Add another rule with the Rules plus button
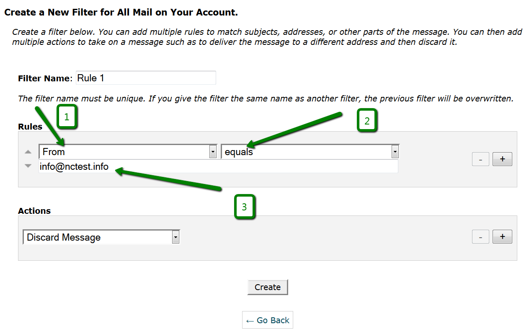 coord(502,159)
